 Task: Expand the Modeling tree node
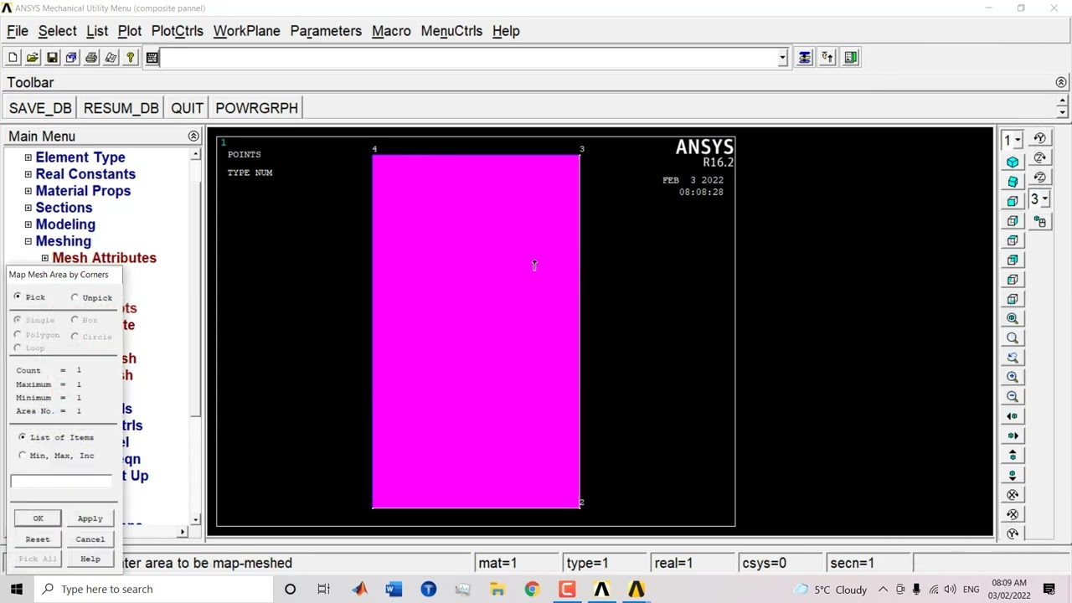coord(28,224)
